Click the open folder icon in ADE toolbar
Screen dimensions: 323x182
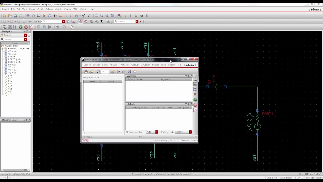[x=134, y=72]
